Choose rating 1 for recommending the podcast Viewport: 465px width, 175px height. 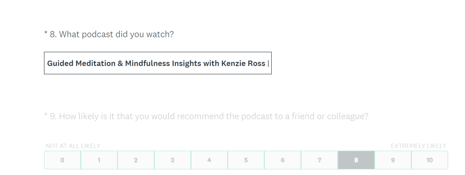[99, 160]
